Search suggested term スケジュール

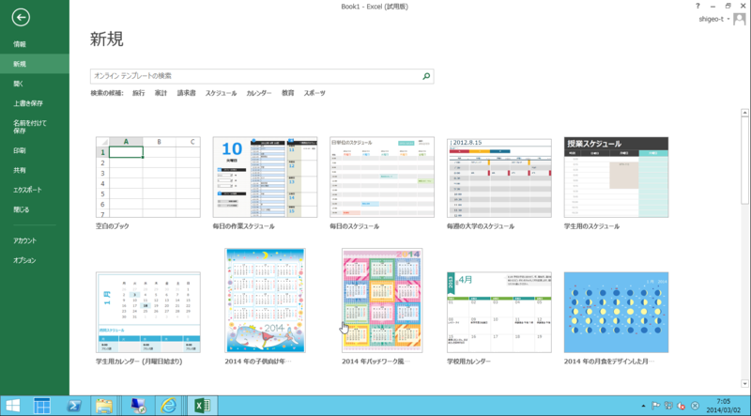(222, 93)
